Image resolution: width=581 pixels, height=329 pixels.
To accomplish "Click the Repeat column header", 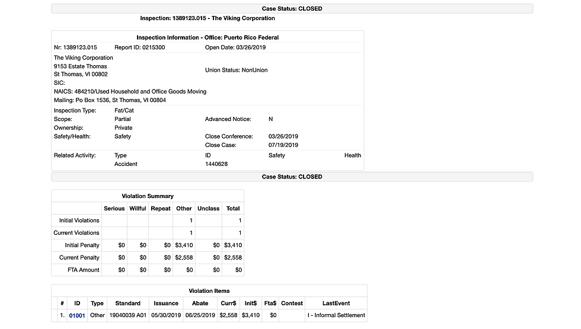I will coord(161,209).
